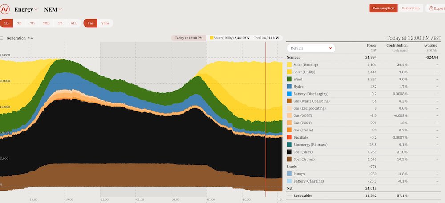Viewport: 445px width, 203px height.
Task: Expand the NEM region dropdown
Action: point(53,9)
